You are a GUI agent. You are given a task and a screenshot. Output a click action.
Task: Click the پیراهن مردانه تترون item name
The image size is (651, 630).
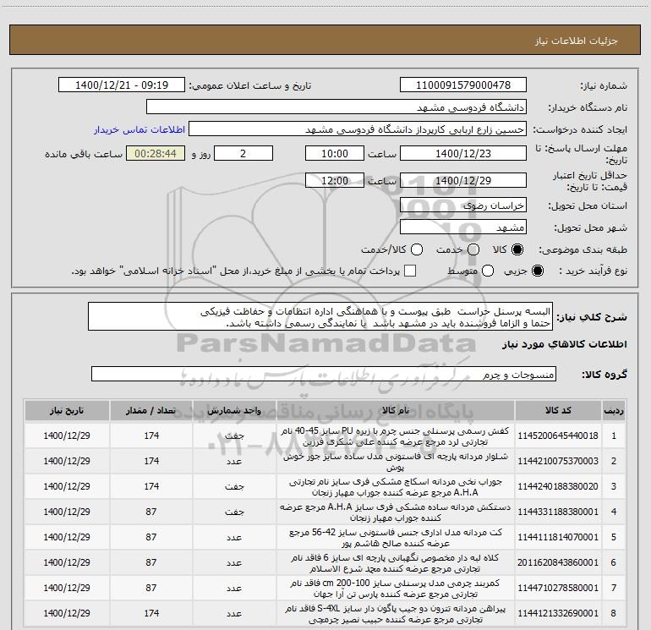(x=396, y=613)
